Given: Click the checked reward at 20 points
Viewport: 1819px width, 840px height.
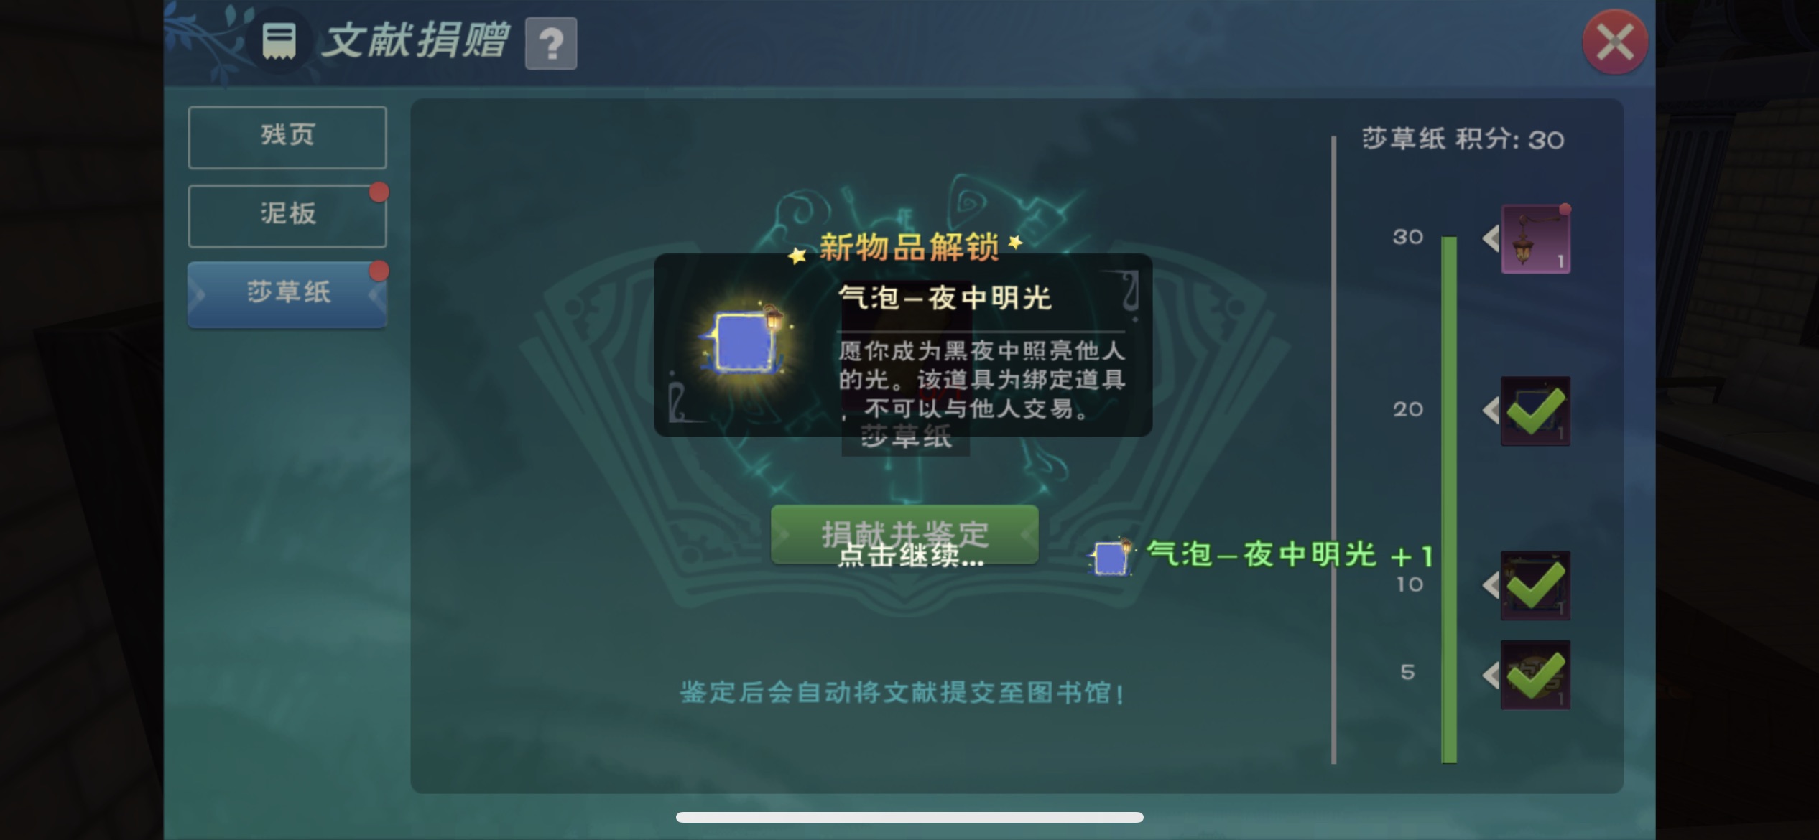Looking at the screenshot, I should click(1536, 411).
